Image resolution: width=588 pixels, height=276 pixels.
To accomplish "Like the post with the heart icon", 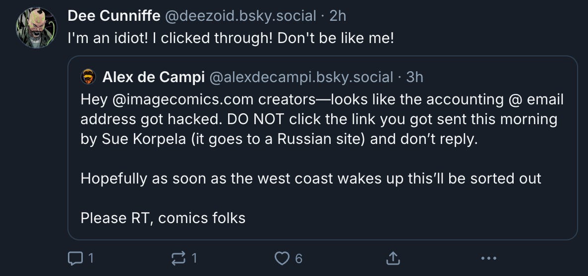I will (x=282, y=258).
